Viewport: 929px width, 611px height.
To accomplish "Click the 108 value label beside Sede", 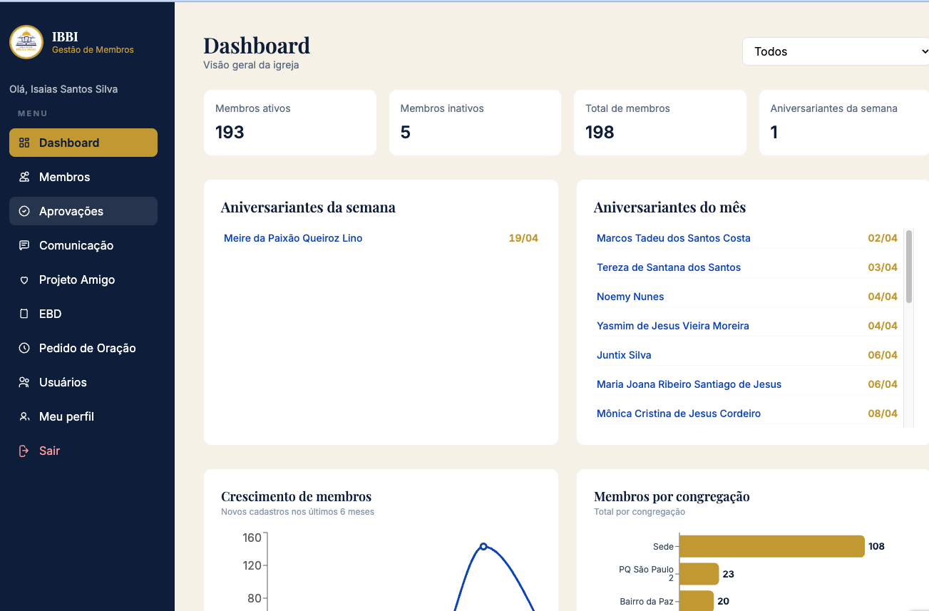I will (876, 547).
